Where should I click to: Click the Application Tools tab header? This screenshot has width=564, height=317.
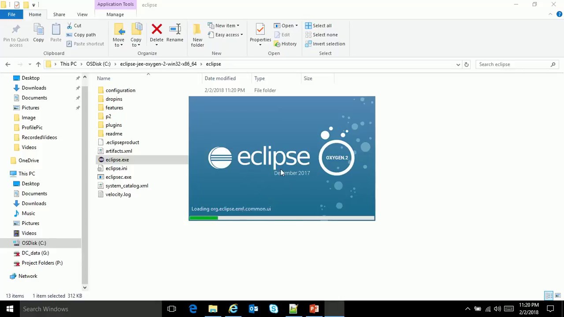pos(115,4)
